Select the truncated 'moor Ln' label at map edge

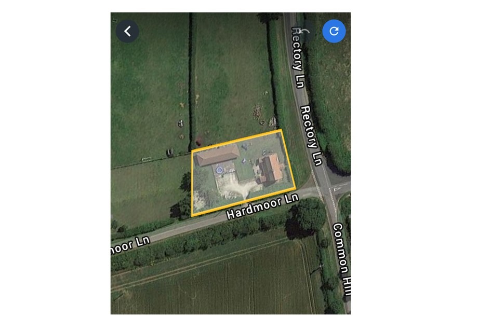tap(130, 245)
